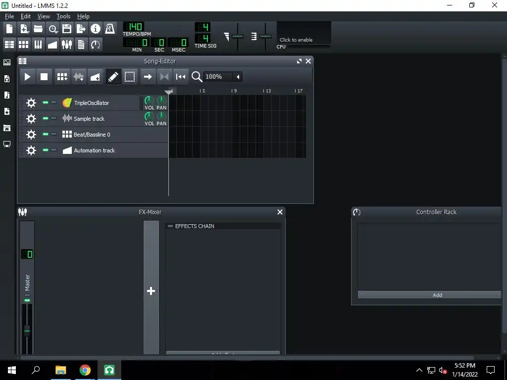This screenshot has height=380, width=507.
Task: Click the Master channel fader in the FX-Mixer
Action: [27, 330]
